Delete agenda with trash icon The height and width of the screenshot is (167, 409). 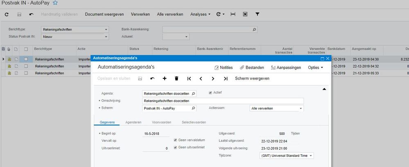(176, 78)
